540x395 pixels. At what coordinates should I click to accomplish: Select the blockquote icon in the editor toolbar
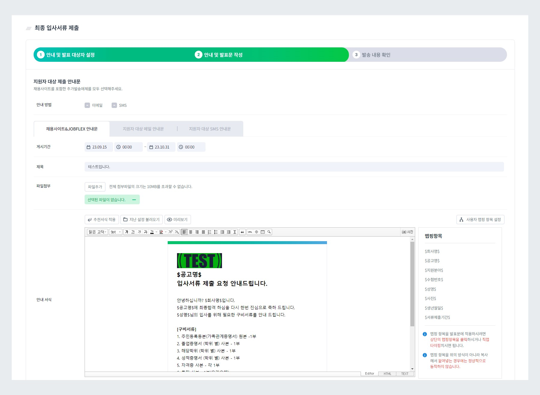point(243,232)
